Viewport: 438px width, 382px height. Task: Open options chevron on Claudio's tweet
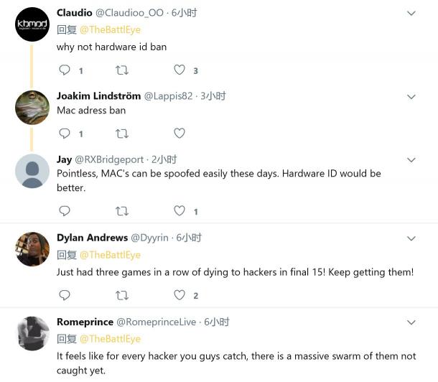pyautogui.click(x=411, y=13)
